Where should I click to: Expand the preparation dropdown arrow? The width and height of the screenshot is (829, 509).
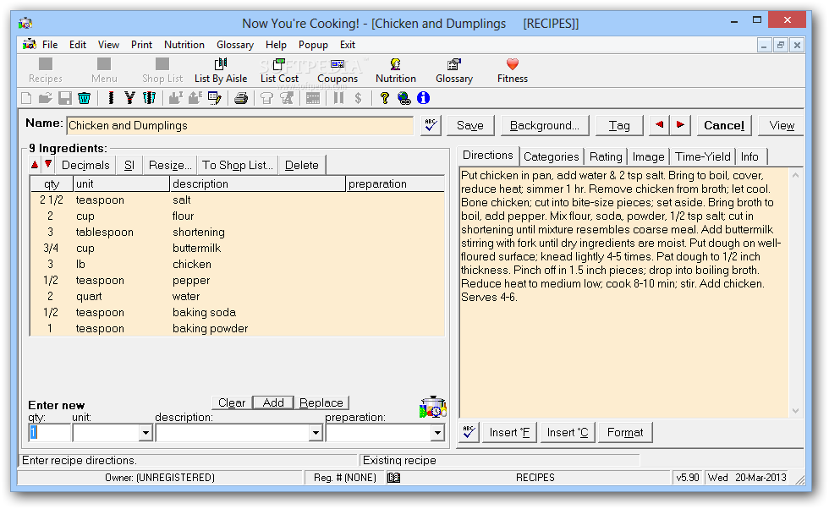(x=437, y=434)
